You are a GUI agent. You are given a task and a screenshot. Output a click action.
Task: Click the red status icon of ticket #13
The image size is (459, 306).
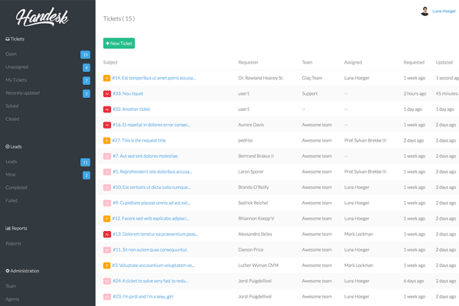click(x=107, y=234)
